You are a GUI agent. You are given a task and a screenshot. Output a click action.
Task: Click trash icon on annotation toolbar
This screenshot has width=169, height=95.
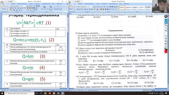pos(166,39)
